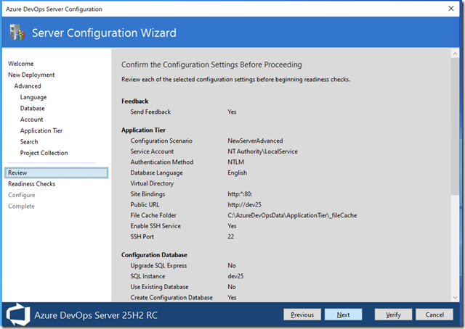Select New Deployment in the sidebar
Viewport: 465px width, 329px height.
tap(31, 75)
